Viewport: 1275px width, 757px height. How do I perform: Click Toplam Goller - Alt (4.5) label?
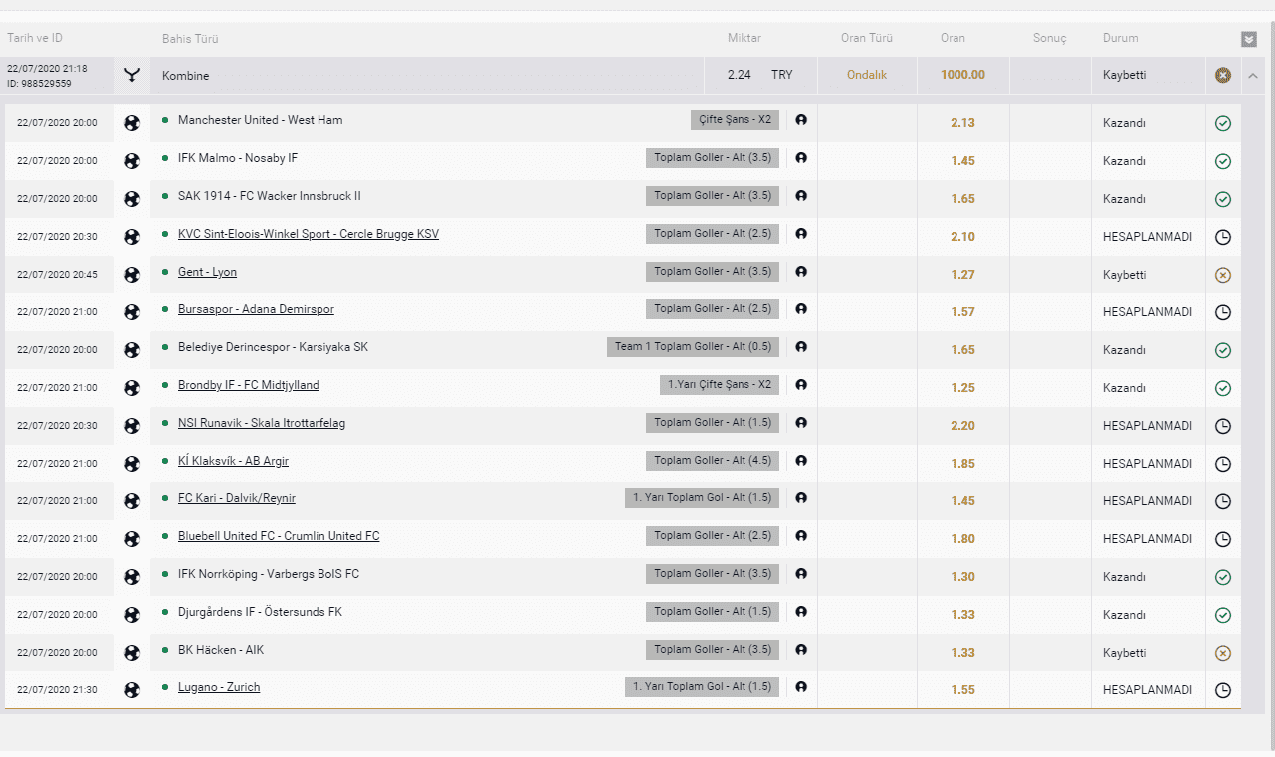[x=713, y=461]
